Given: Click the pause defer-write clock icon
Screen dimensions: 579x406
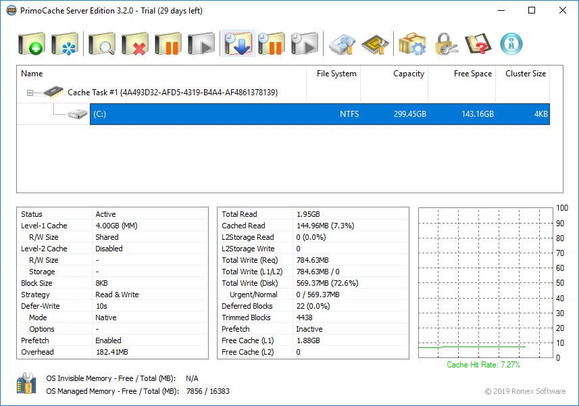Looking at the screenshot, I should click(271, 45).
